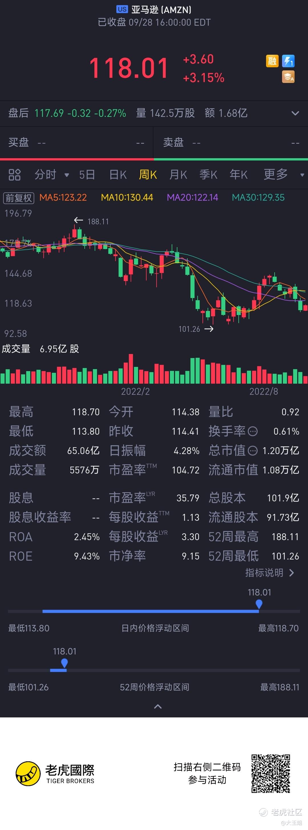Image resolution: width=308 pixels, height=830 pixels.
Task: Tap the blue lightning bolt icon
Action: [288, 61]
